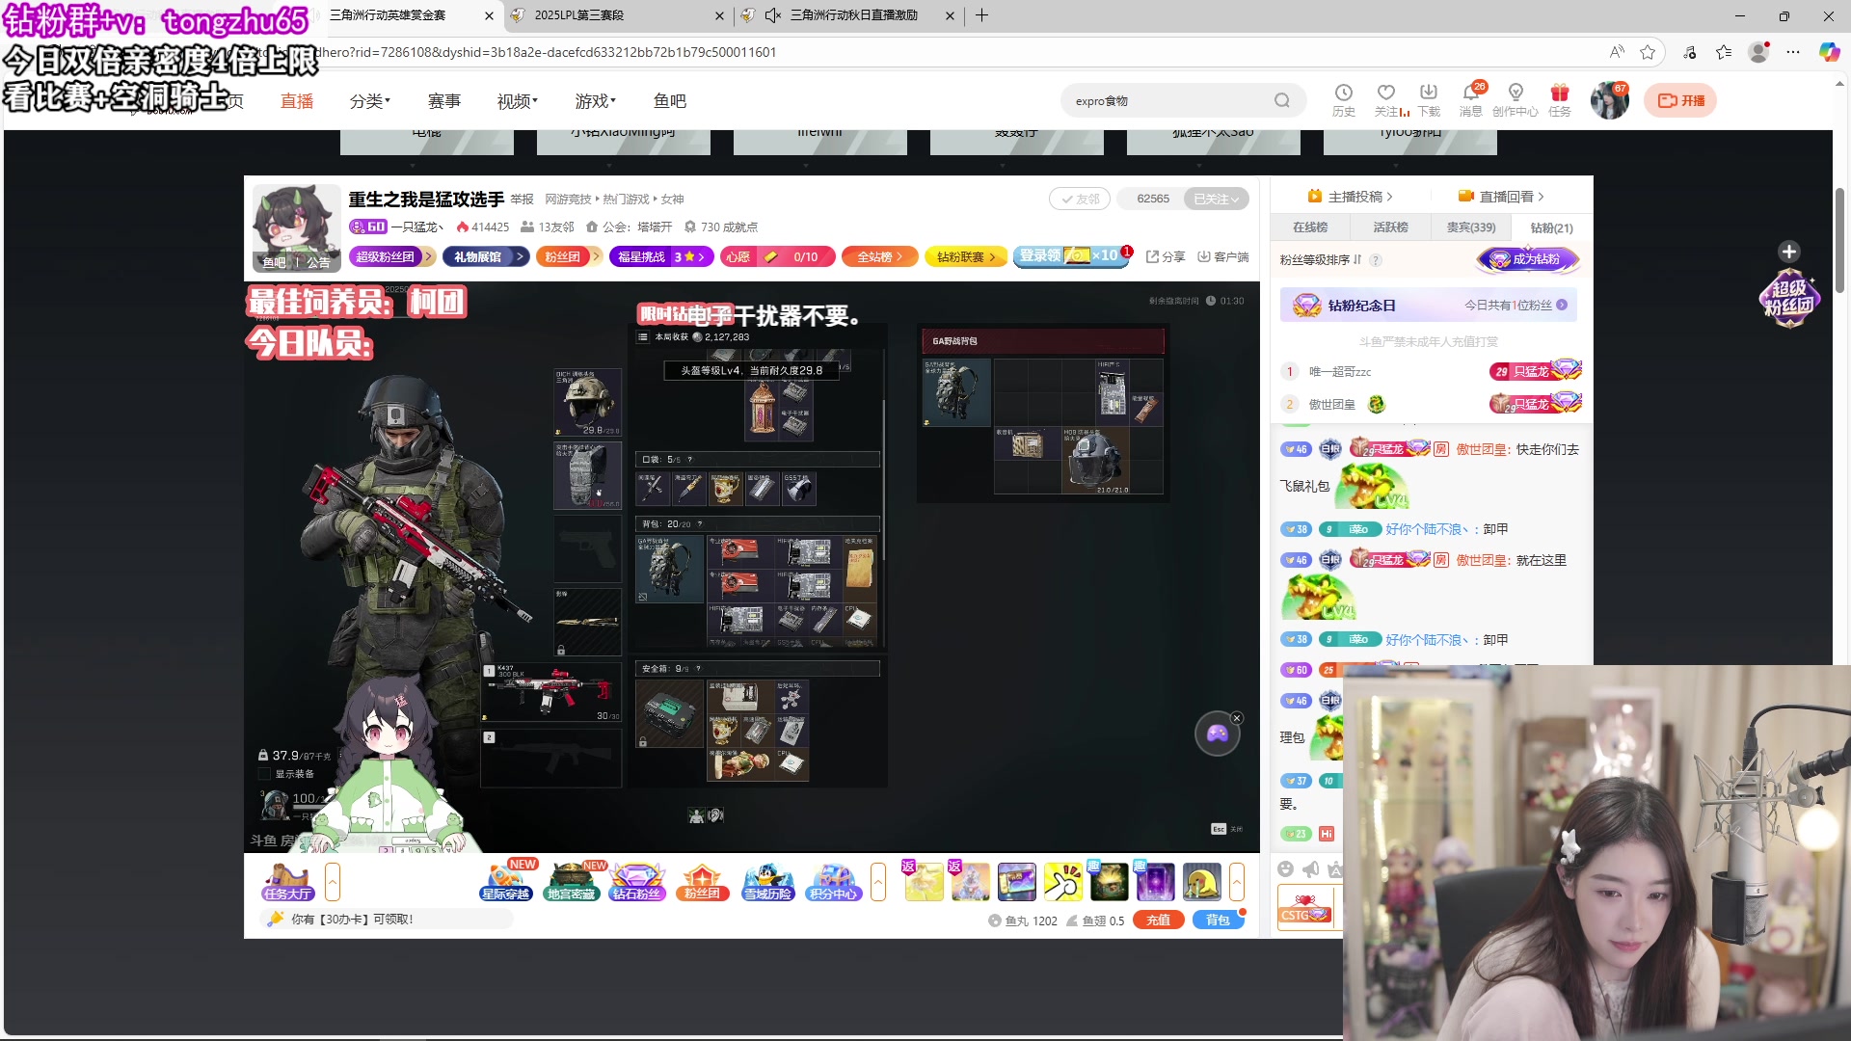Screen dimensions: 1851x1041
Task: Toggle the 友邻 button
Action: 1080,200
